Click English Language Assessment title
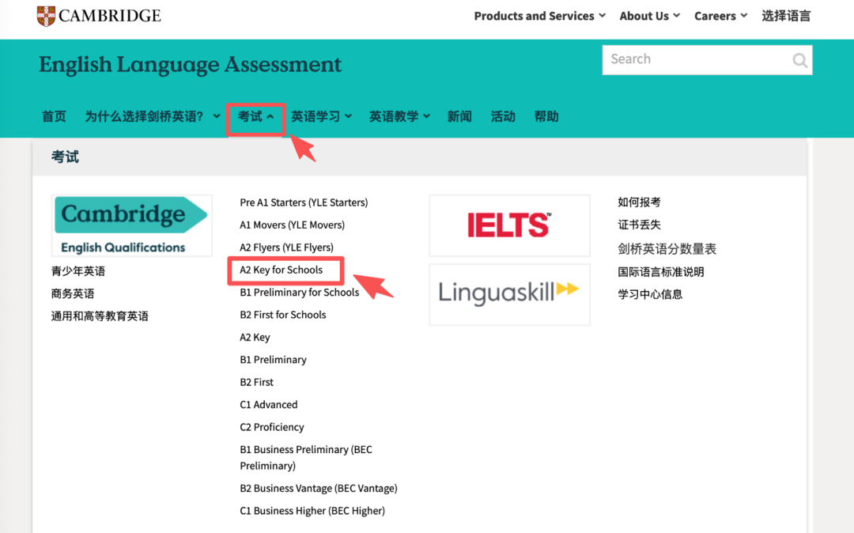Viewport: 854px width, 533px height. [x=190, y=64]
